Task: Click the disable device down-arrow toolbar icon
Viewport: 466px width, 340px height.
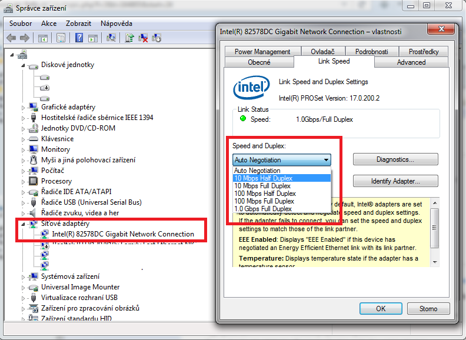Action: [x=157, y=38]
